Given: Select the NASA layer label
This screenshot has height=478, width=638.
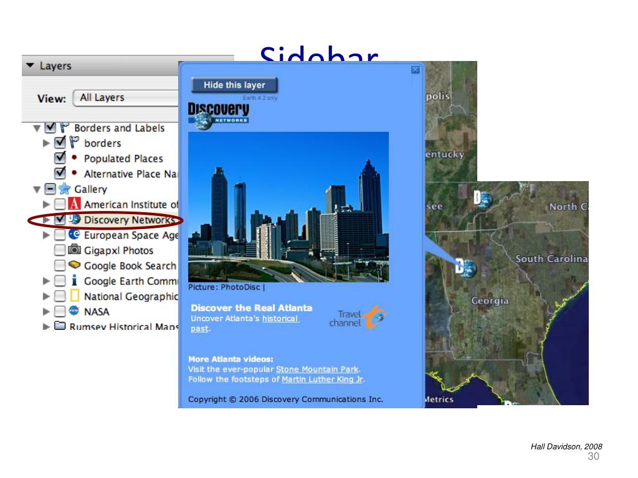Looking at the screenshot, I should click(x=97, y=312).
